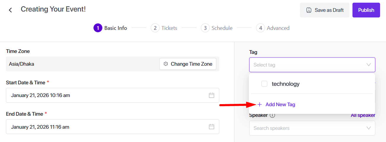Viewport: 386px width, 142px height.
Task: Click the Change Time Zone button
Action: pyautogui.click(x=188, y=64)
